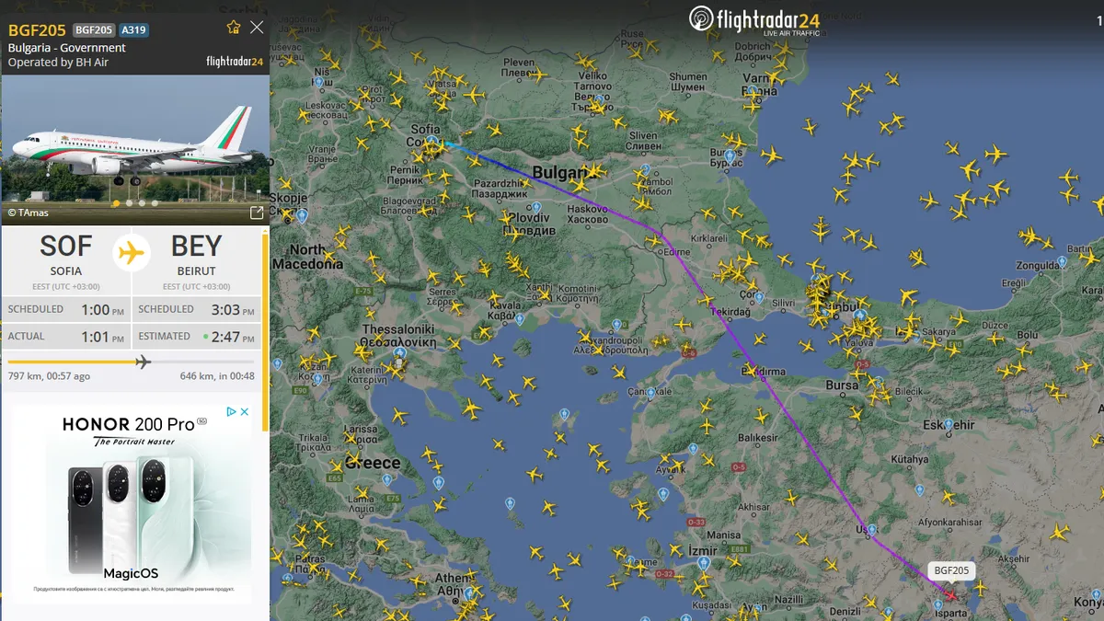The image size is (1104, 621).
Task: Click the yellow plane icon between SOF and BEY
Action: (132, 251)
